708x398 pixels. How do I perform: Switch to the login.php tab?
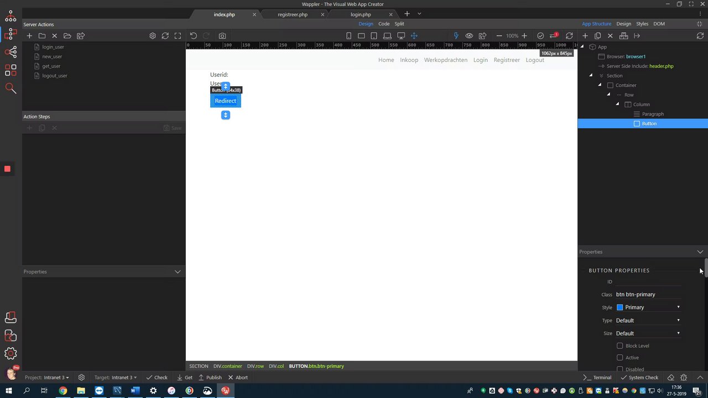(x=361, y=14)
